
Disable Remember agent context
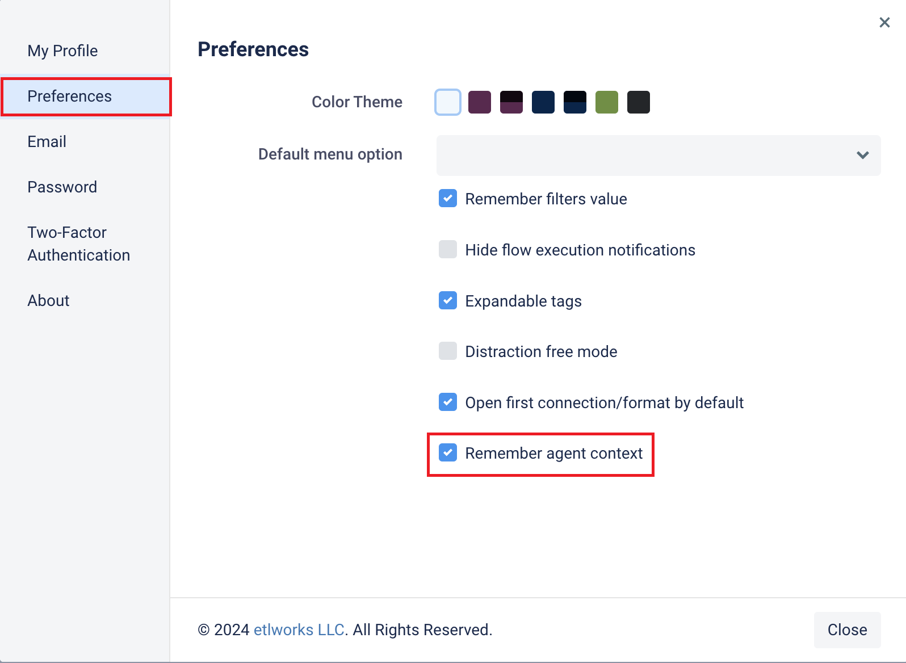click(x=448, y=452)
